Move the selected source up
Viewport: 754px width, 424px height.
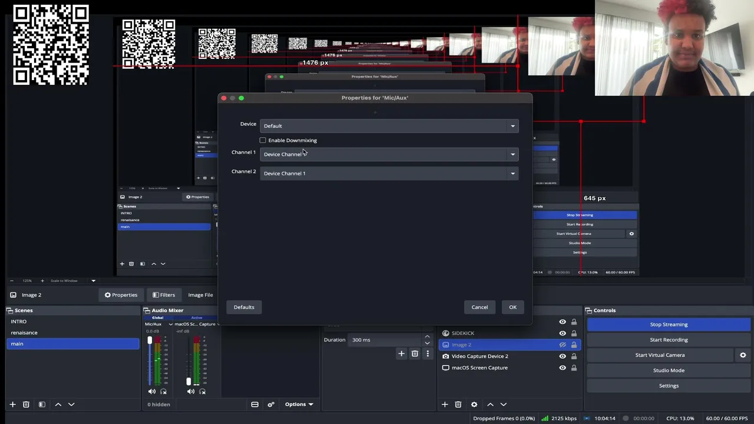490,405
